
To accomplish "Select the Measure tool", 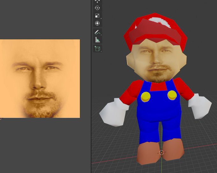I will tap(97, 40).
